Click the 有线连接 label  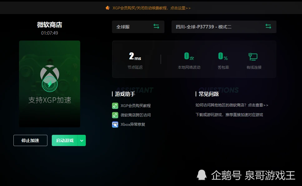pos(254,67)
